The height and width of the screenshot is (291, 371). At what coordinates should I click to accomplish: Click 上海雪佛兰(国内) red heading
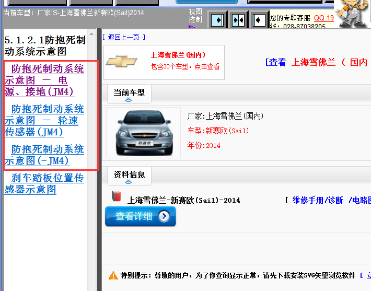[x=178, y=55]
